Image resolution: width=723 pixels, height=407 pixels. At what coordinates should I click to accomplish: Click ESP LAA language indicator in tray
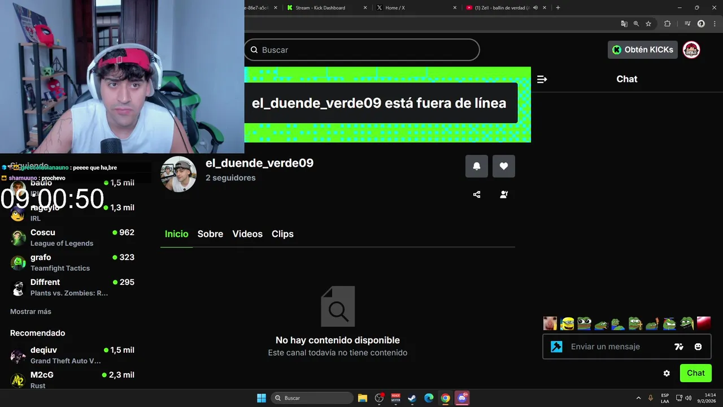coord(665,398)
